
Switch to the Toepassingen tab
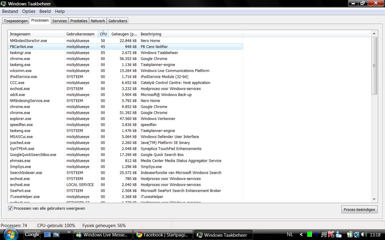point(16,21)
